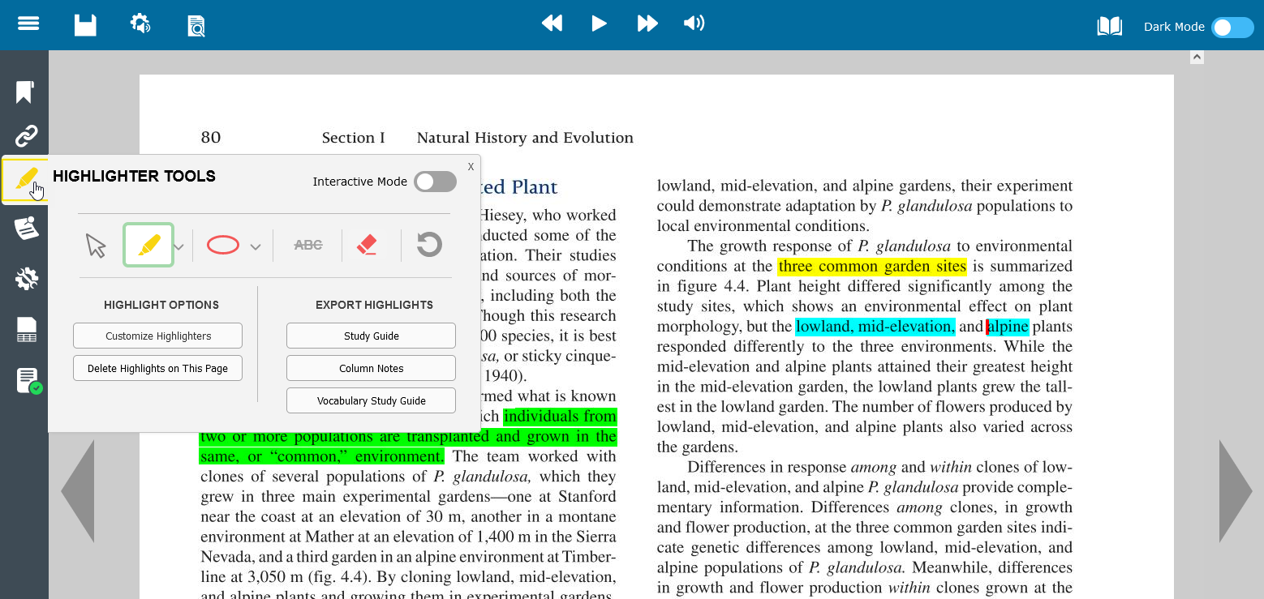Screen dimensions: 1264x599
Task: Open the book view icon
Action: click(x=1109, y=27)
